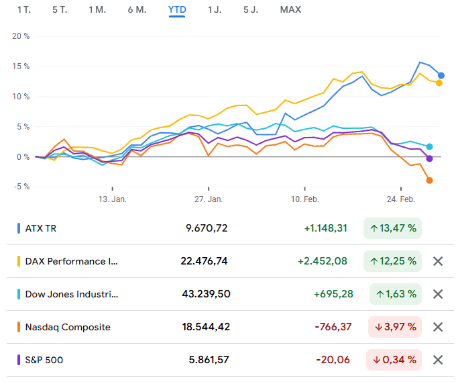
Task: Select the 5T. time range tab
Action: [x=60, y=9]
